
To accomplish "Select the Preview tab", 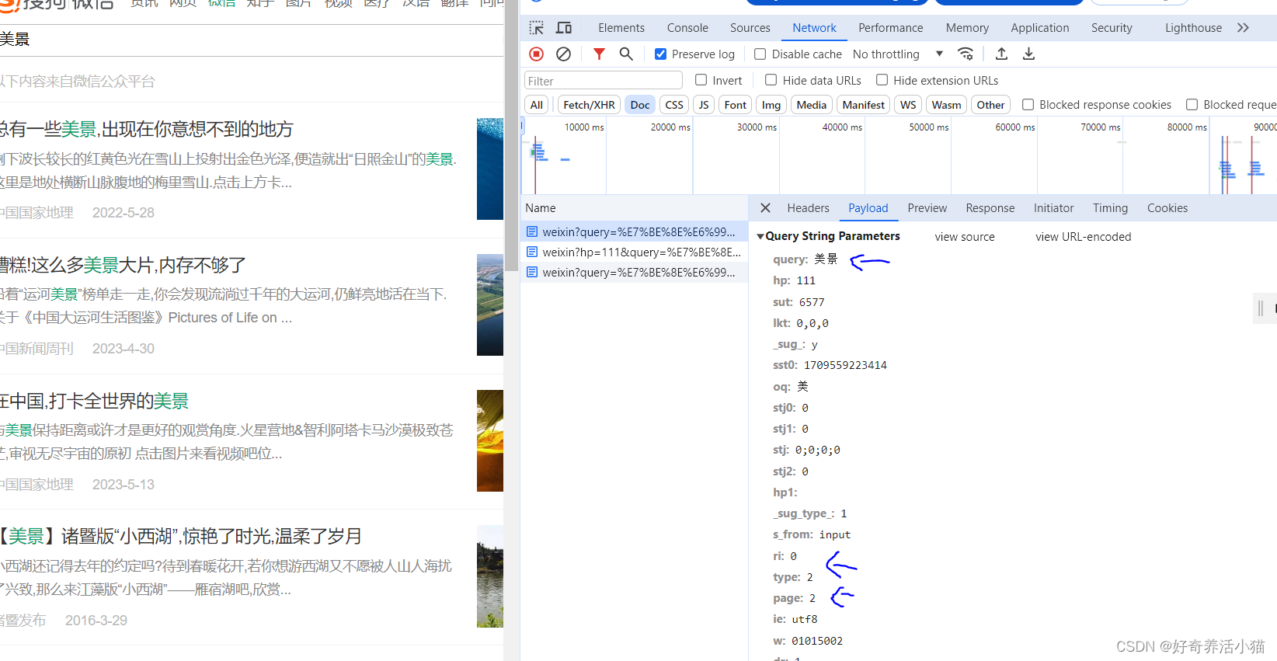I will point(927,208).
